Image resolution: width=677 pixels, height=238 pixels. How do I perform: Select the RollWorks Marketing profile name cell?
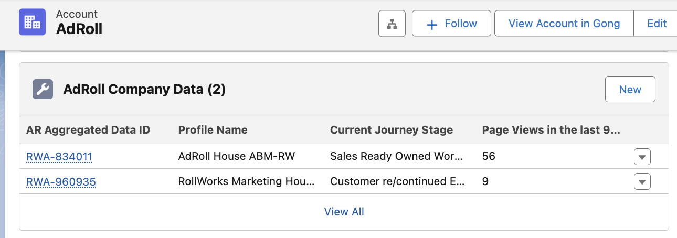pos(246,182)
